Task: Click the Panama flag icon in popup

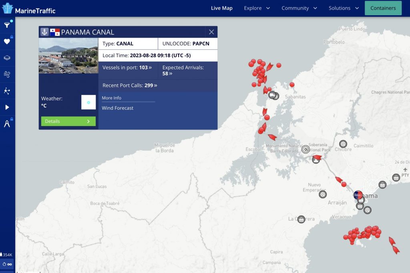Action: tap(55, 32)
